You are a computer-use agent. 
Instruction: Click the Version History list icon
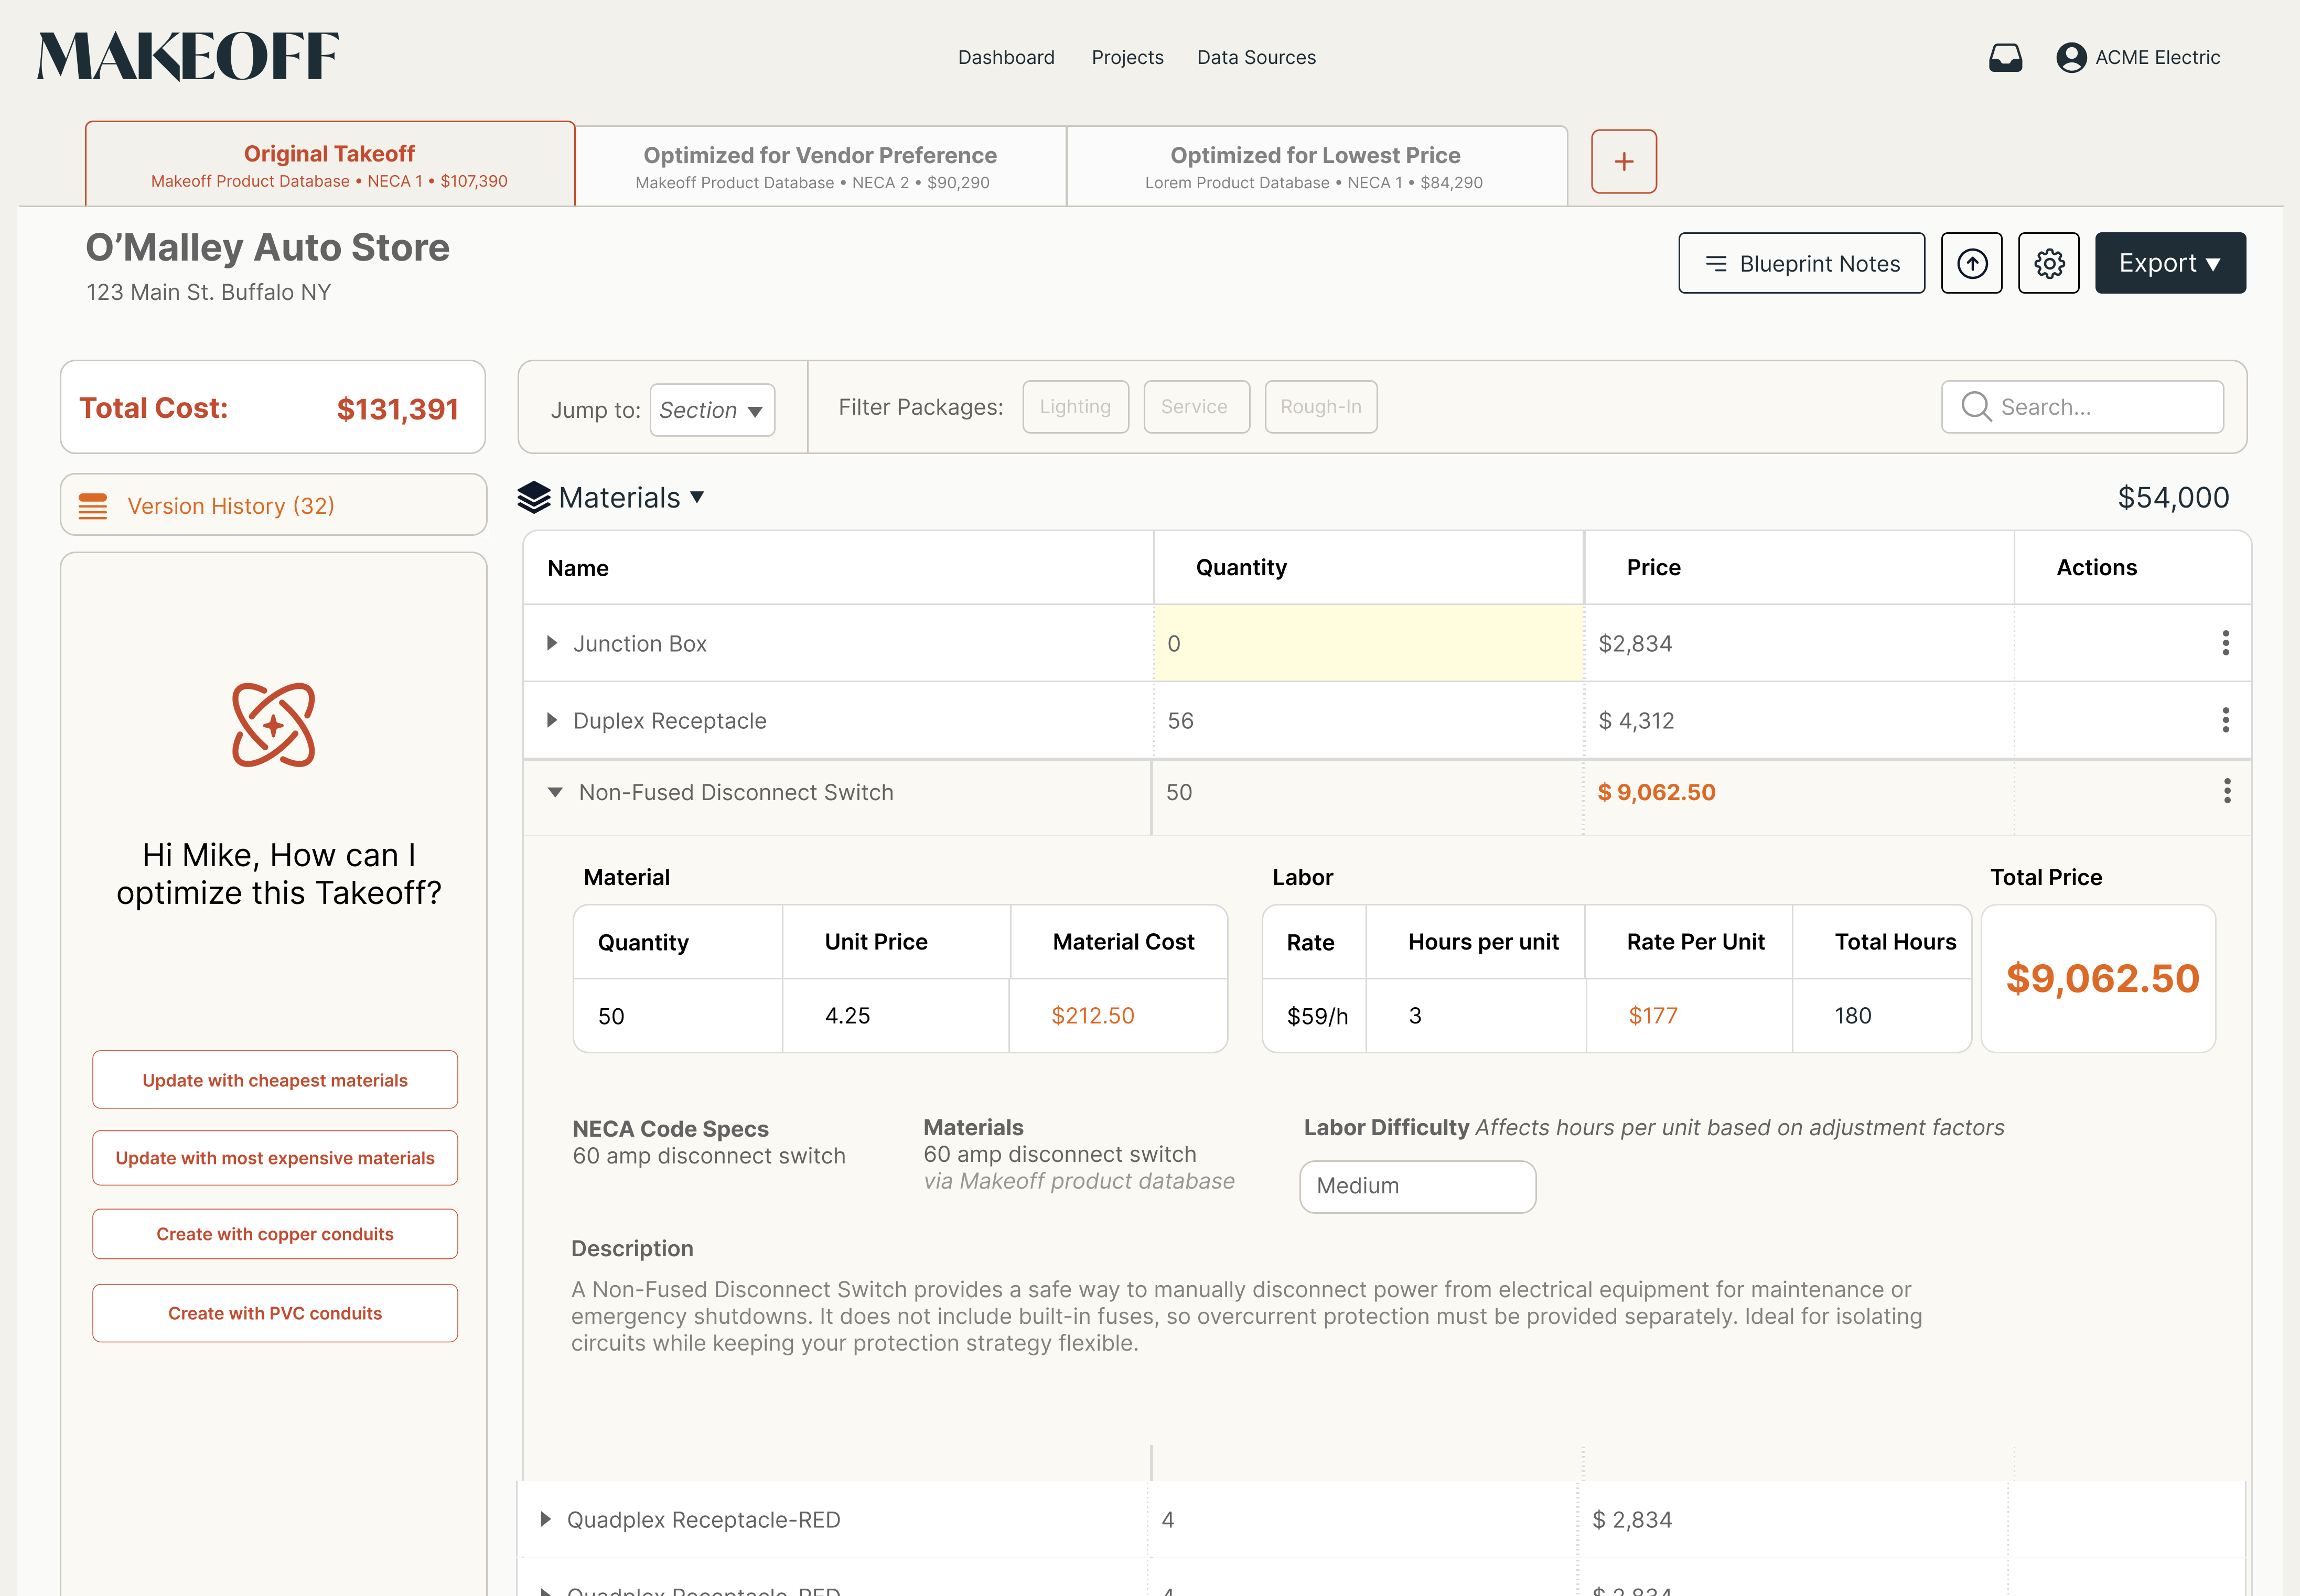pos(93,506)
